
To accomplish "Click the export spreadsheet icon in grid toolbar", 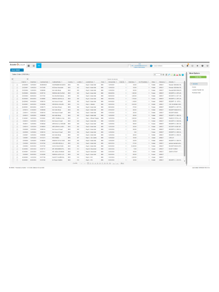I will (166, 75).
